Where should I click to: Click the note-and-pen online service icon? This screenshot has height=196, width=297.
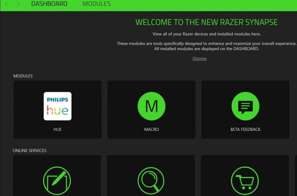point(57,181)
